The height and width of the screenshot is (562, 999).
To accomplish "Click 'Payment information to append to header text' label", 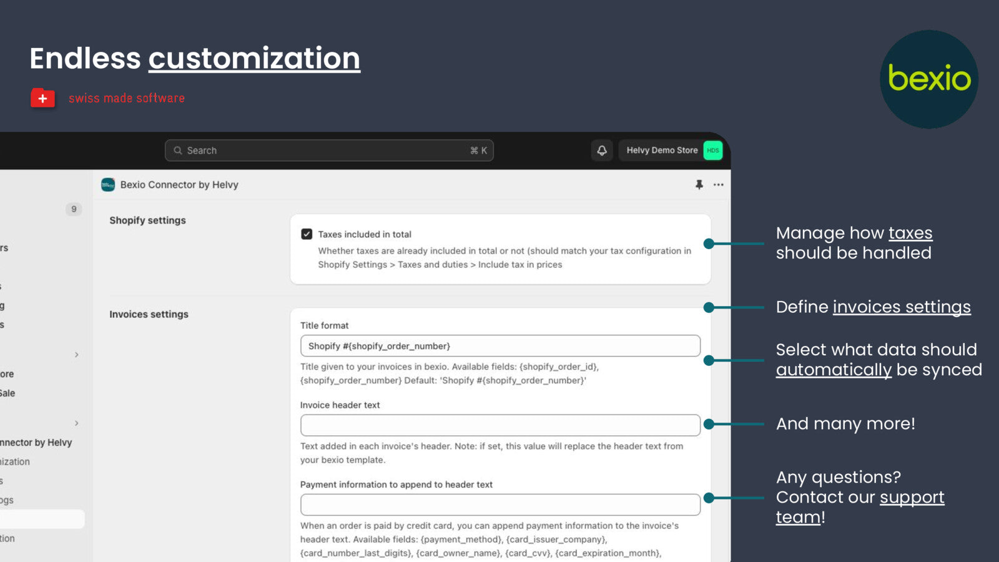I will click(396, 485).
